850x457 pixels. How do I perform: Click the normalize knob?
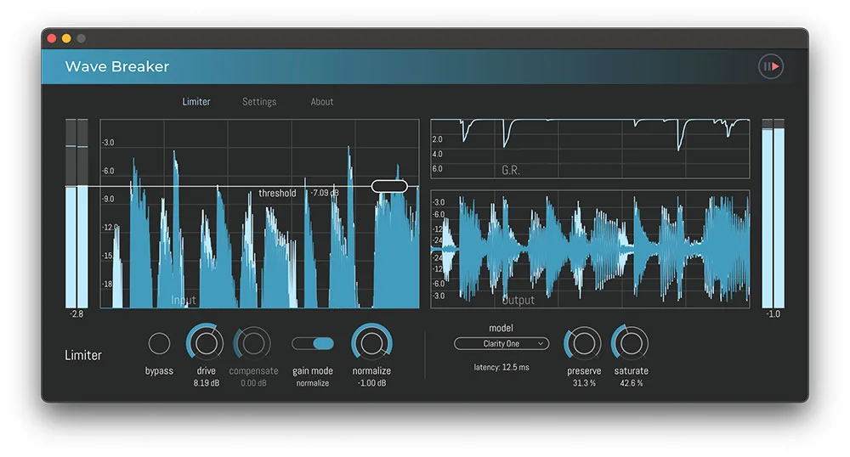pos(371,343)
